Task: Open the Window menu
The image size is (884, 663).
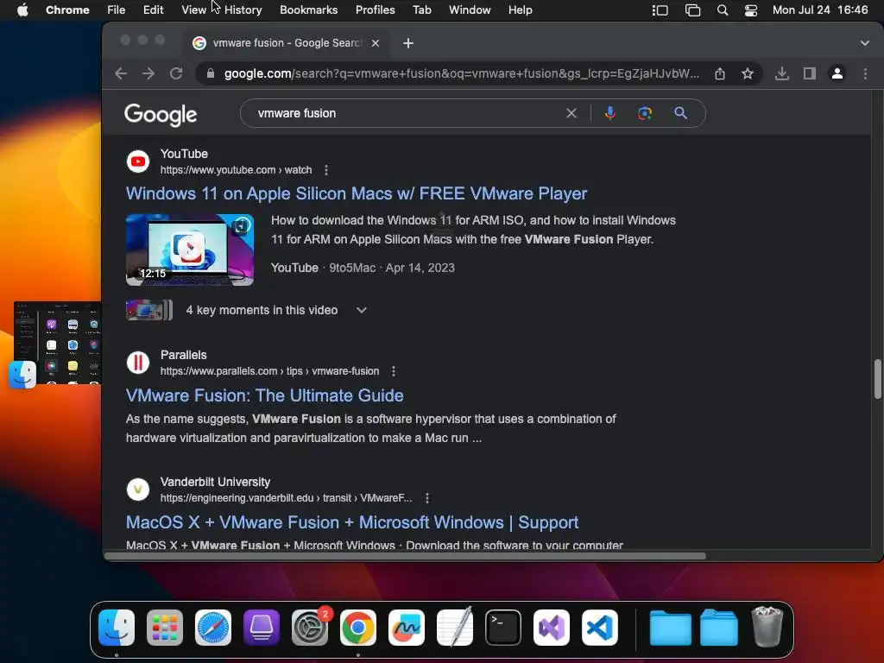Action: [x=470, y=9]
